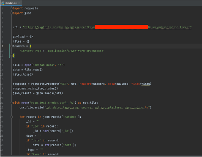Click the 'if "_id" in record:' condition

pos(42,126)
